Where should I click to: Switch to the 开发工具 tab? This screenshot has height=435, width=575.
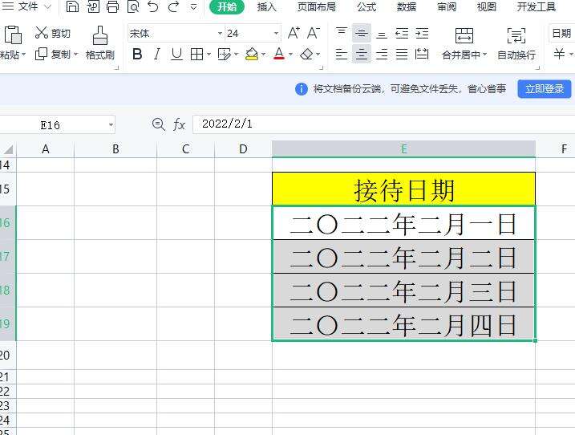point(537,6)
